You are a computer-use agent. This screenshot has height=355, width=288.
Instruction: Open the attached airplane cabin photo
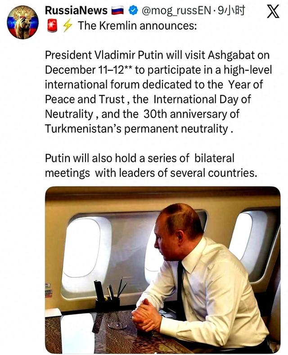(x=162, y=270)
